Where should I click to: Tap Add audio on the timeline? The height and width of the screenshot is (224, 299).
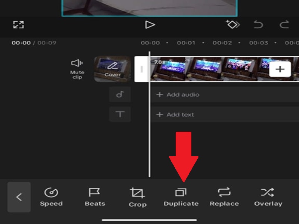pyautogui.click(x=182, y=94)
